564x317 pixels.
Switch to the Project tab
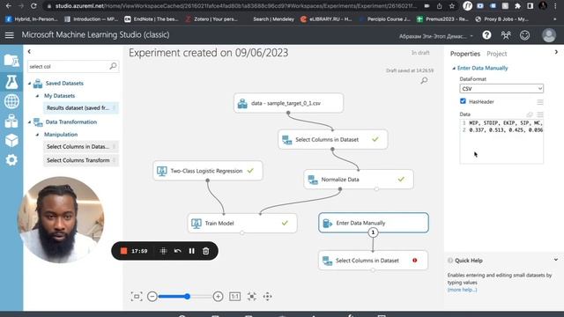pyautogui.click(x=497, y=54)
